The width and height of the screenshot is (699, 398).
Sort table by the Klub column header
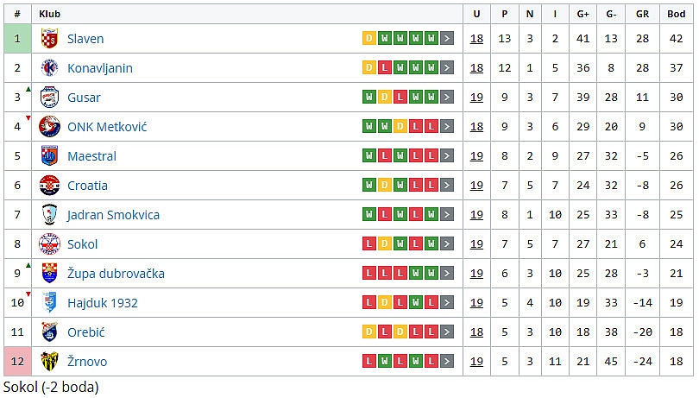click(49, 14)
